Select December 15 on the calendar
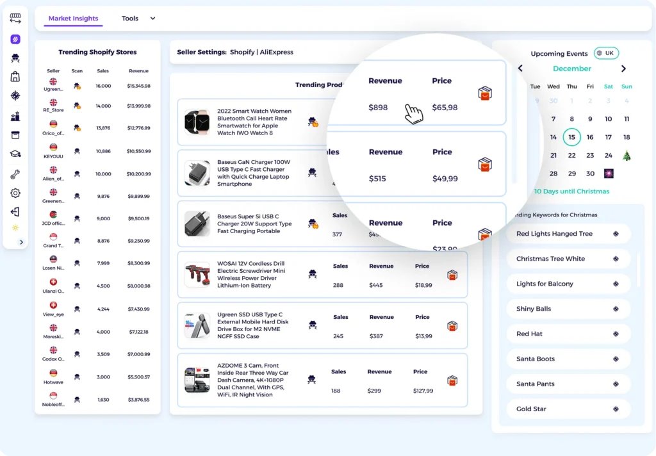The height and width of the screenshot is (456, 656). pos(571,137)
